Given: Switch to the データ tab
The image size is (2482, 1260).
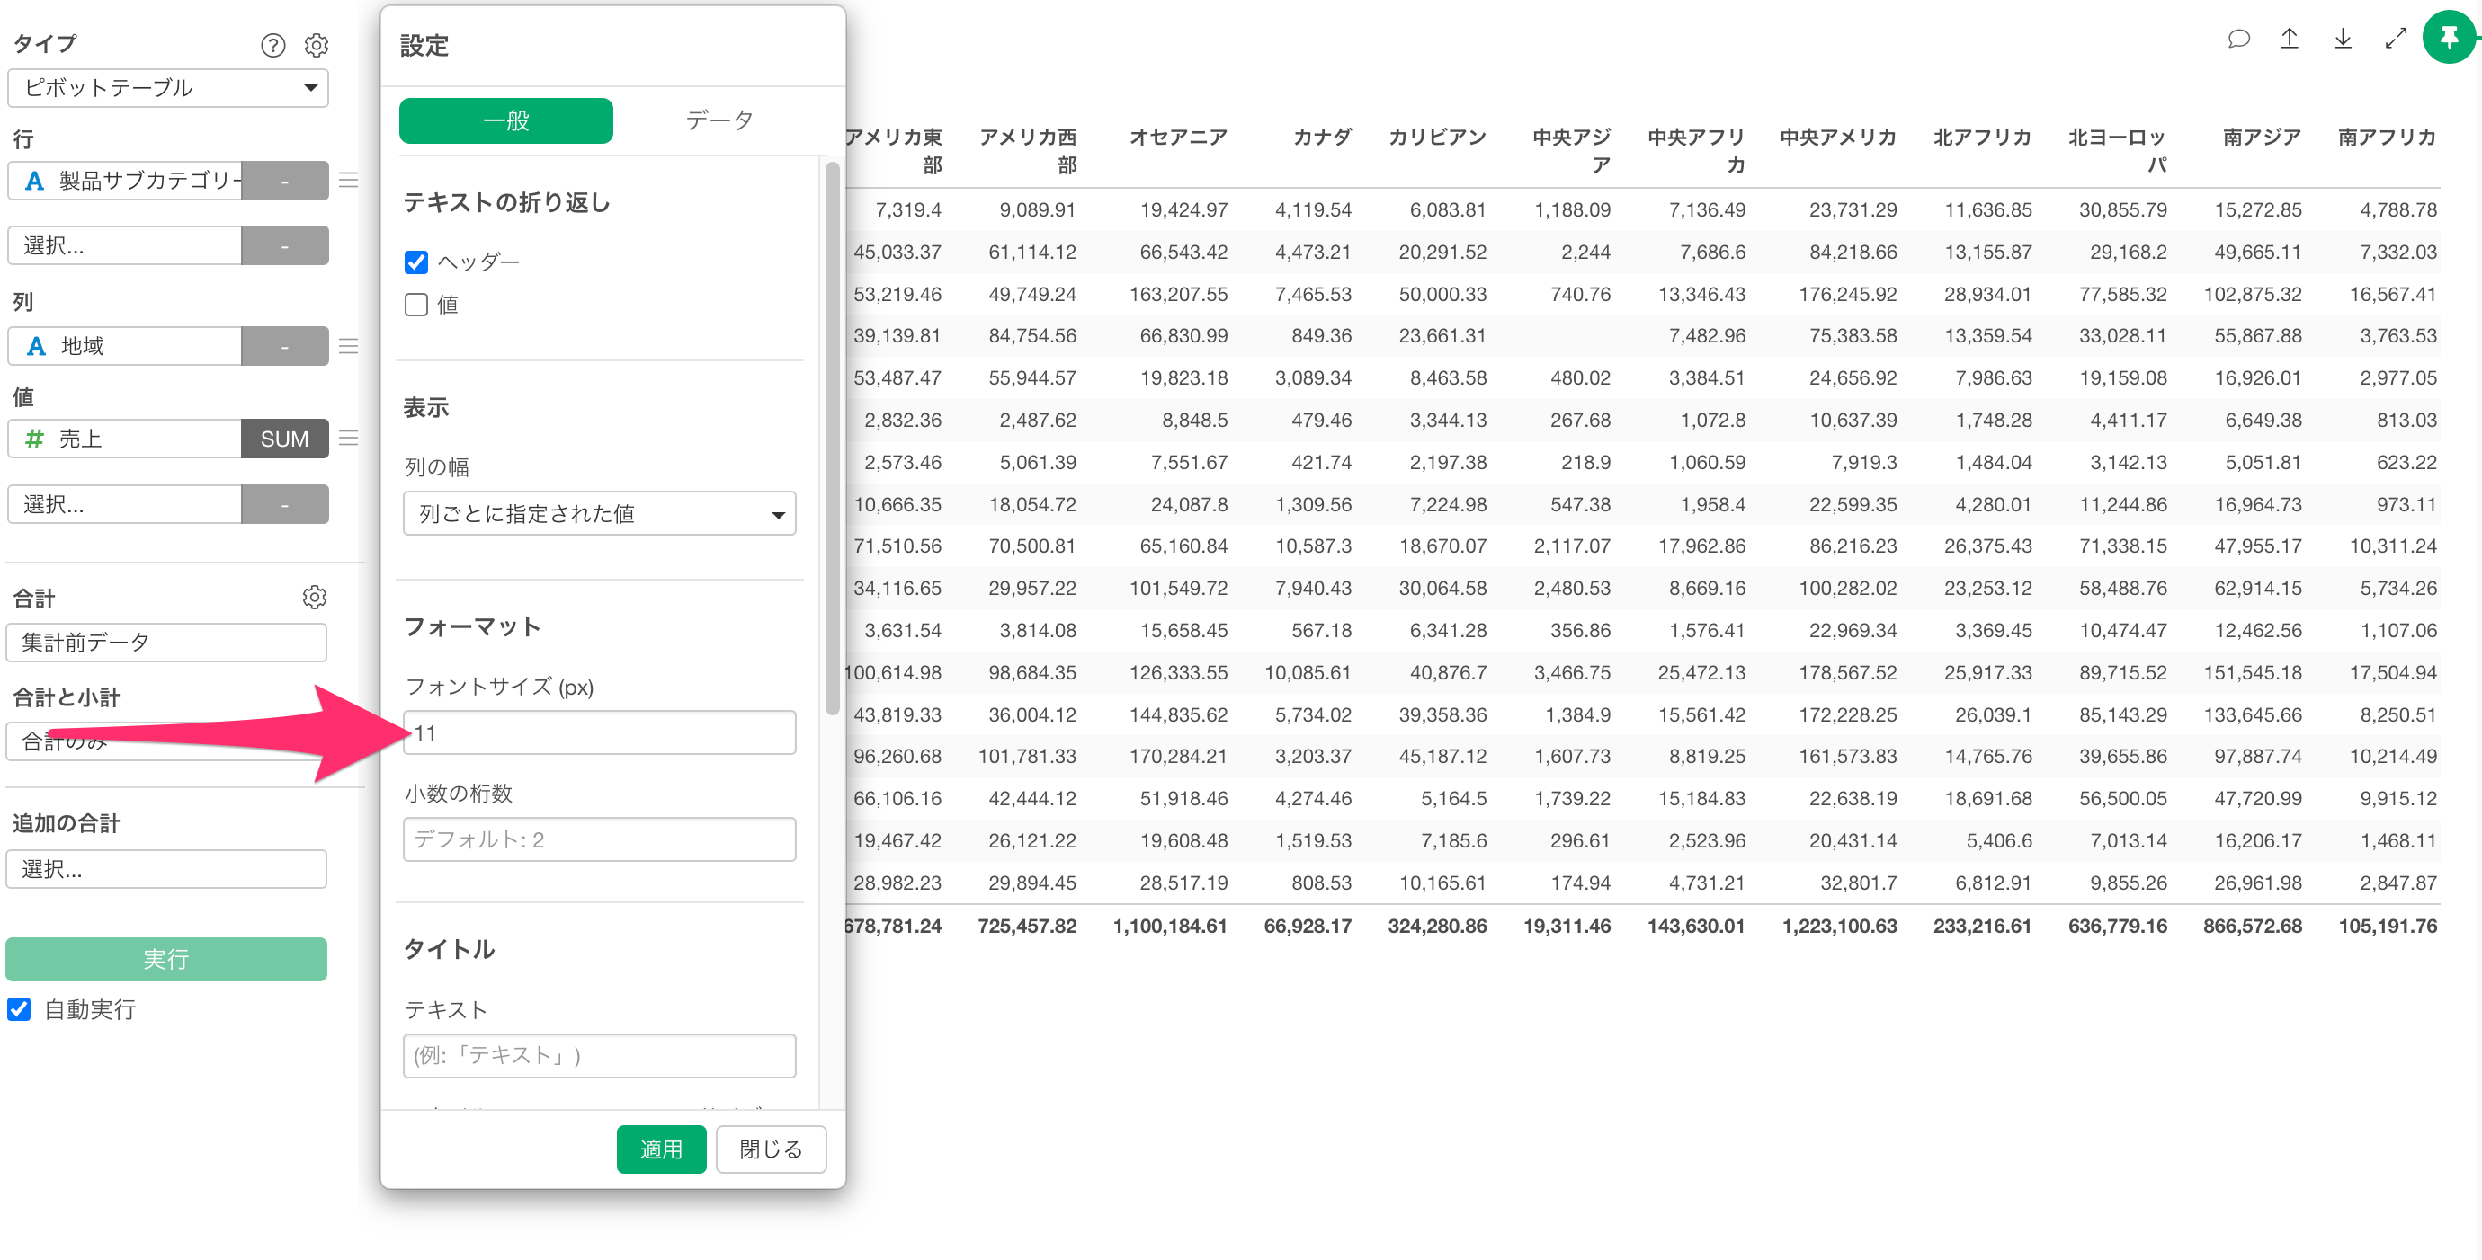Looking at the screenshot, I should 719,120.
